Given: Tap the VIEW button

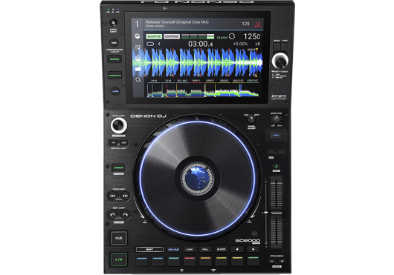Looking at the screenshot, I should [x=114, y=42].
